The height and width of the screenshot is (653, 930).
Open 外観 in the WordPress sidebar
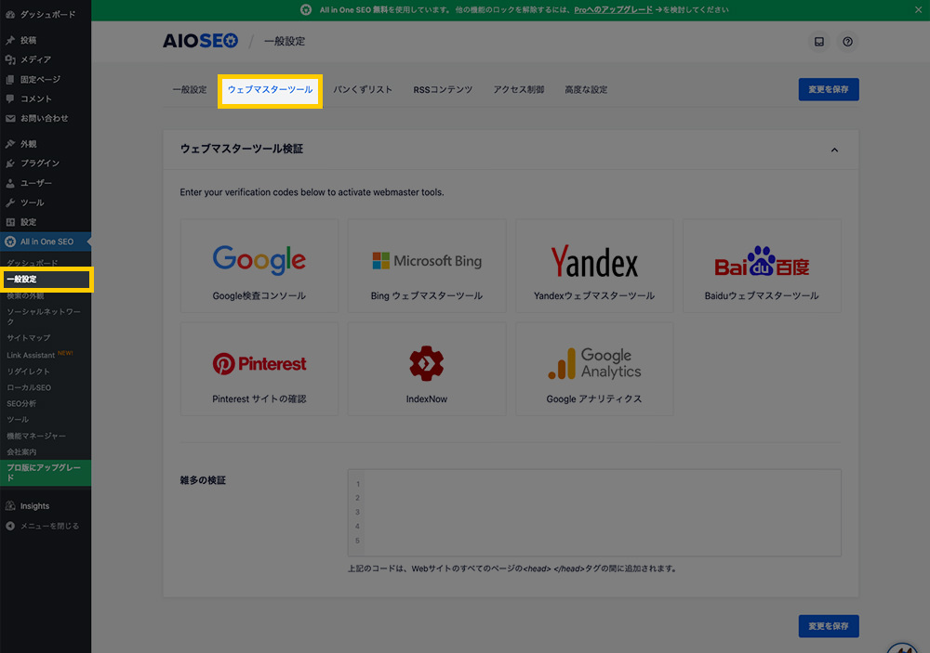point(46,143)
